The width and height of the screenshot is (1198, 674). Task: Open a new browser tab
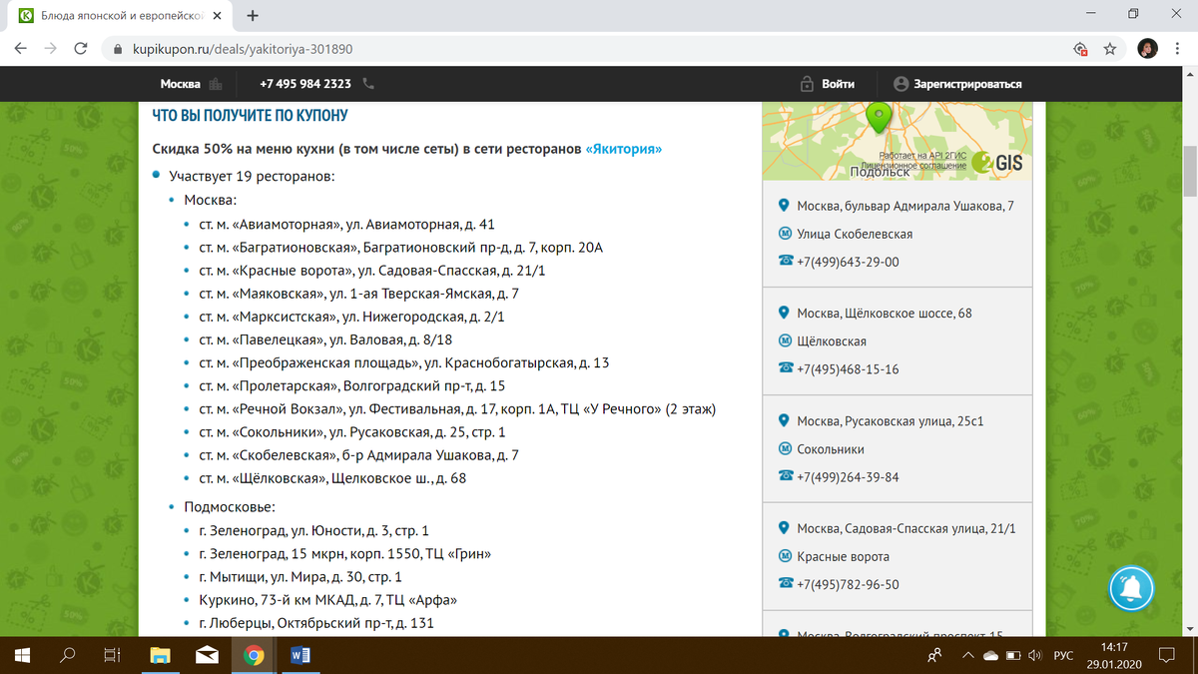click(x=253, y=16)
